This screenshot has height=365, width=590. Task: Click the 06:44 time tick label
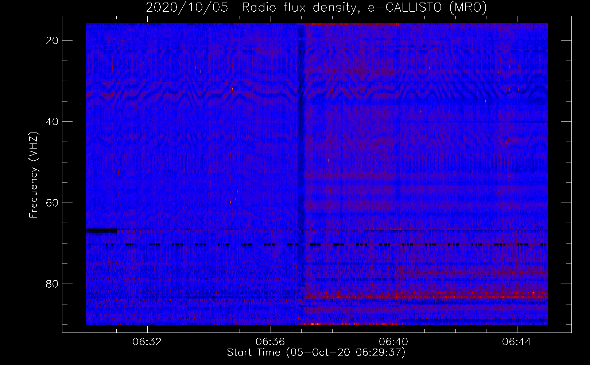point(517,342)
